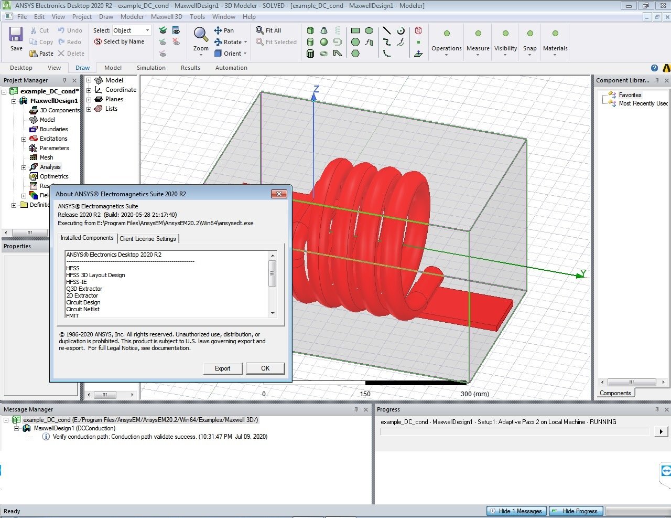Screen dimensions: 671x518
Task: Click the arrow button beside the progress bar
Action: [661, 431]
